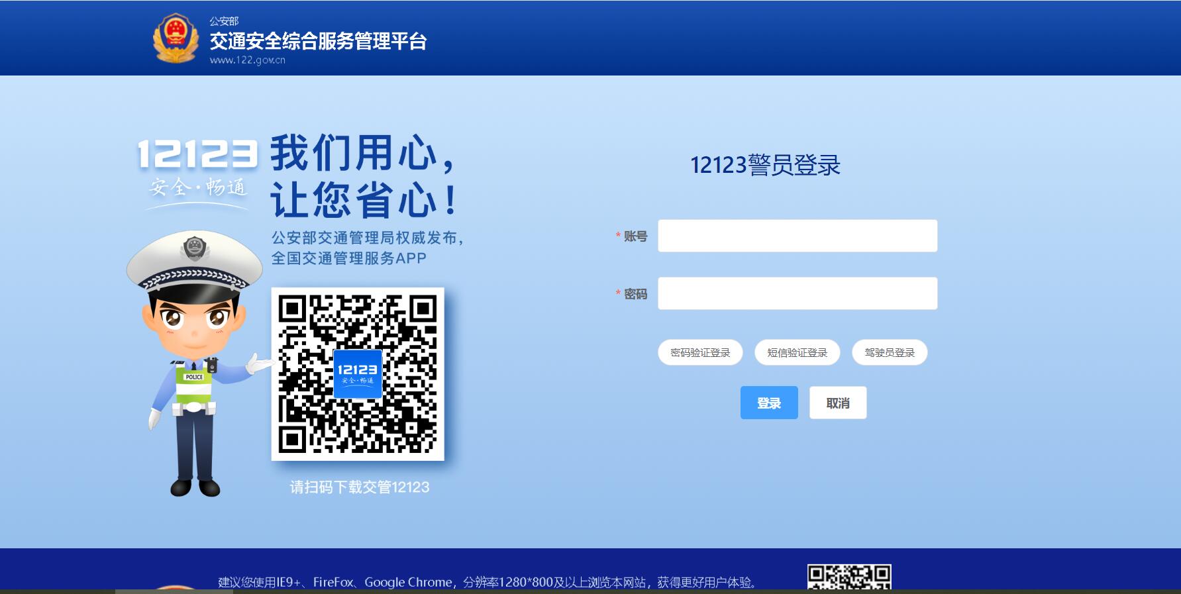This screenshot has height=594, width=1181.
Task: Click 公安部交通管理局权威发布 text
Action: pos(367,238)
